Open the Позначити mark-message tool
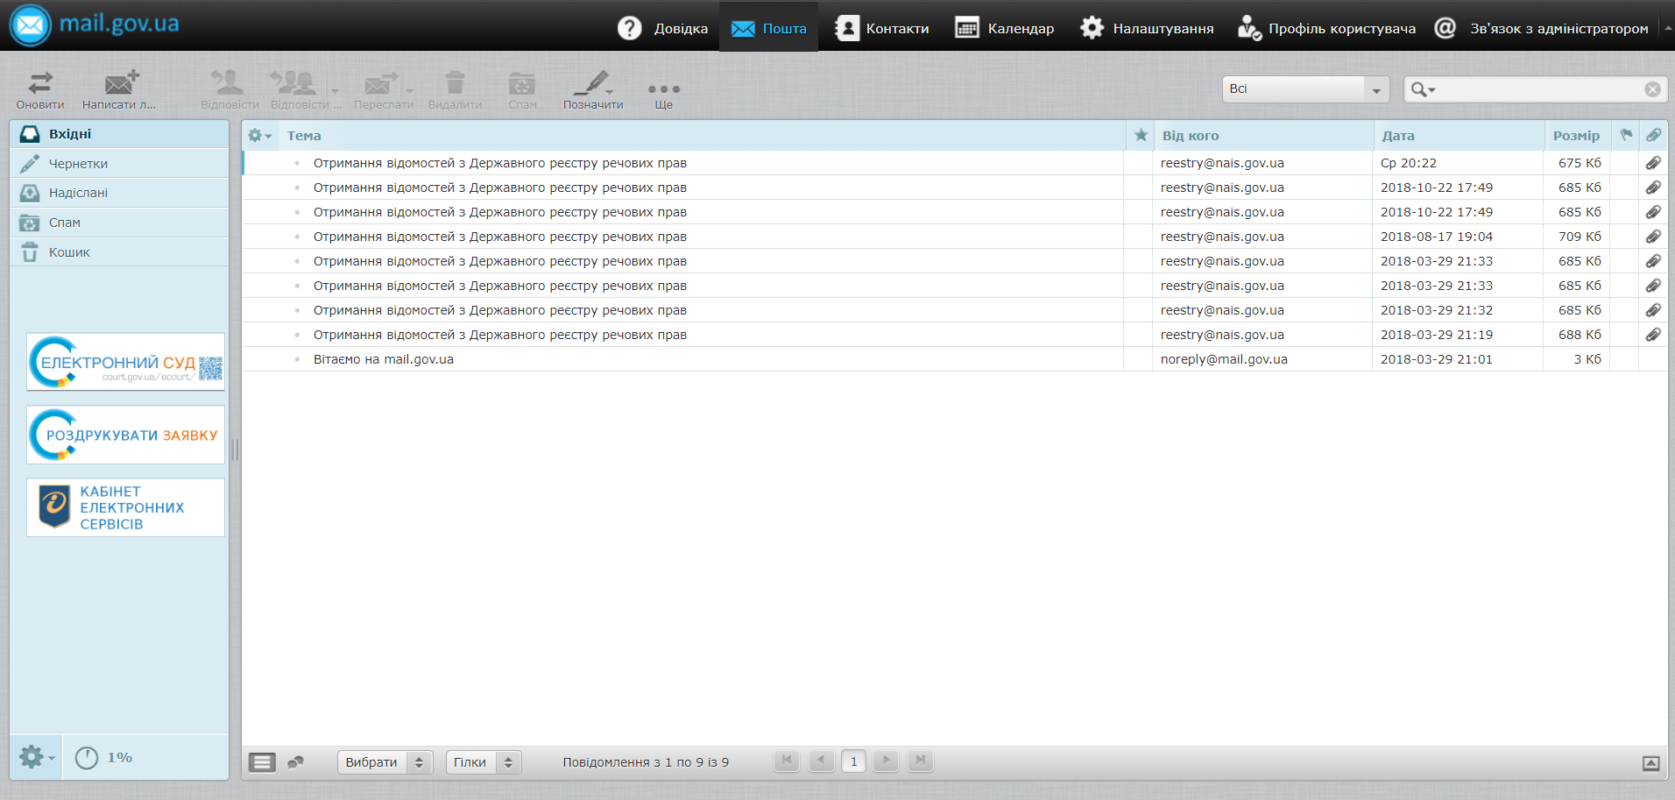Screen dimensions: 1675x800 pyautogui.click(x=593, y=90)
